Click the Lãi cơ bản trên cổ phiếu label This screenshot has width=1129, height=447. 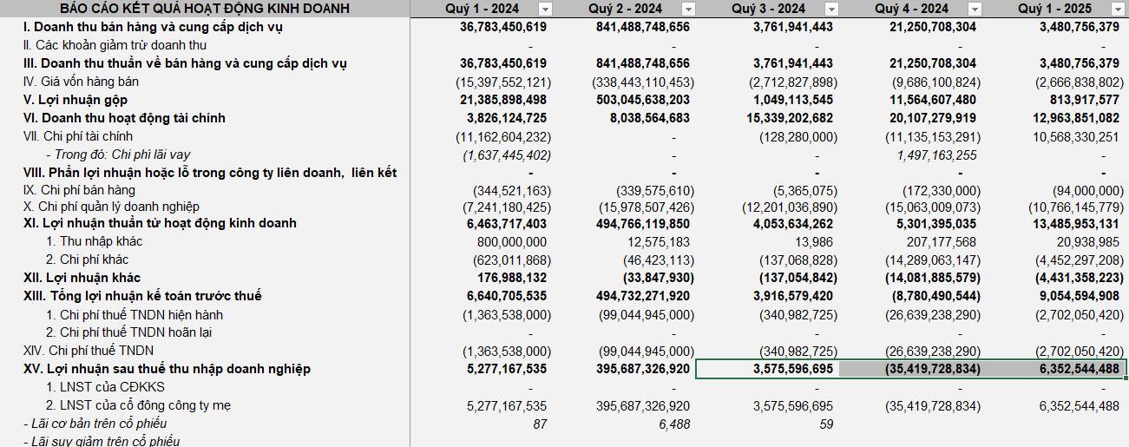point(95,424)
